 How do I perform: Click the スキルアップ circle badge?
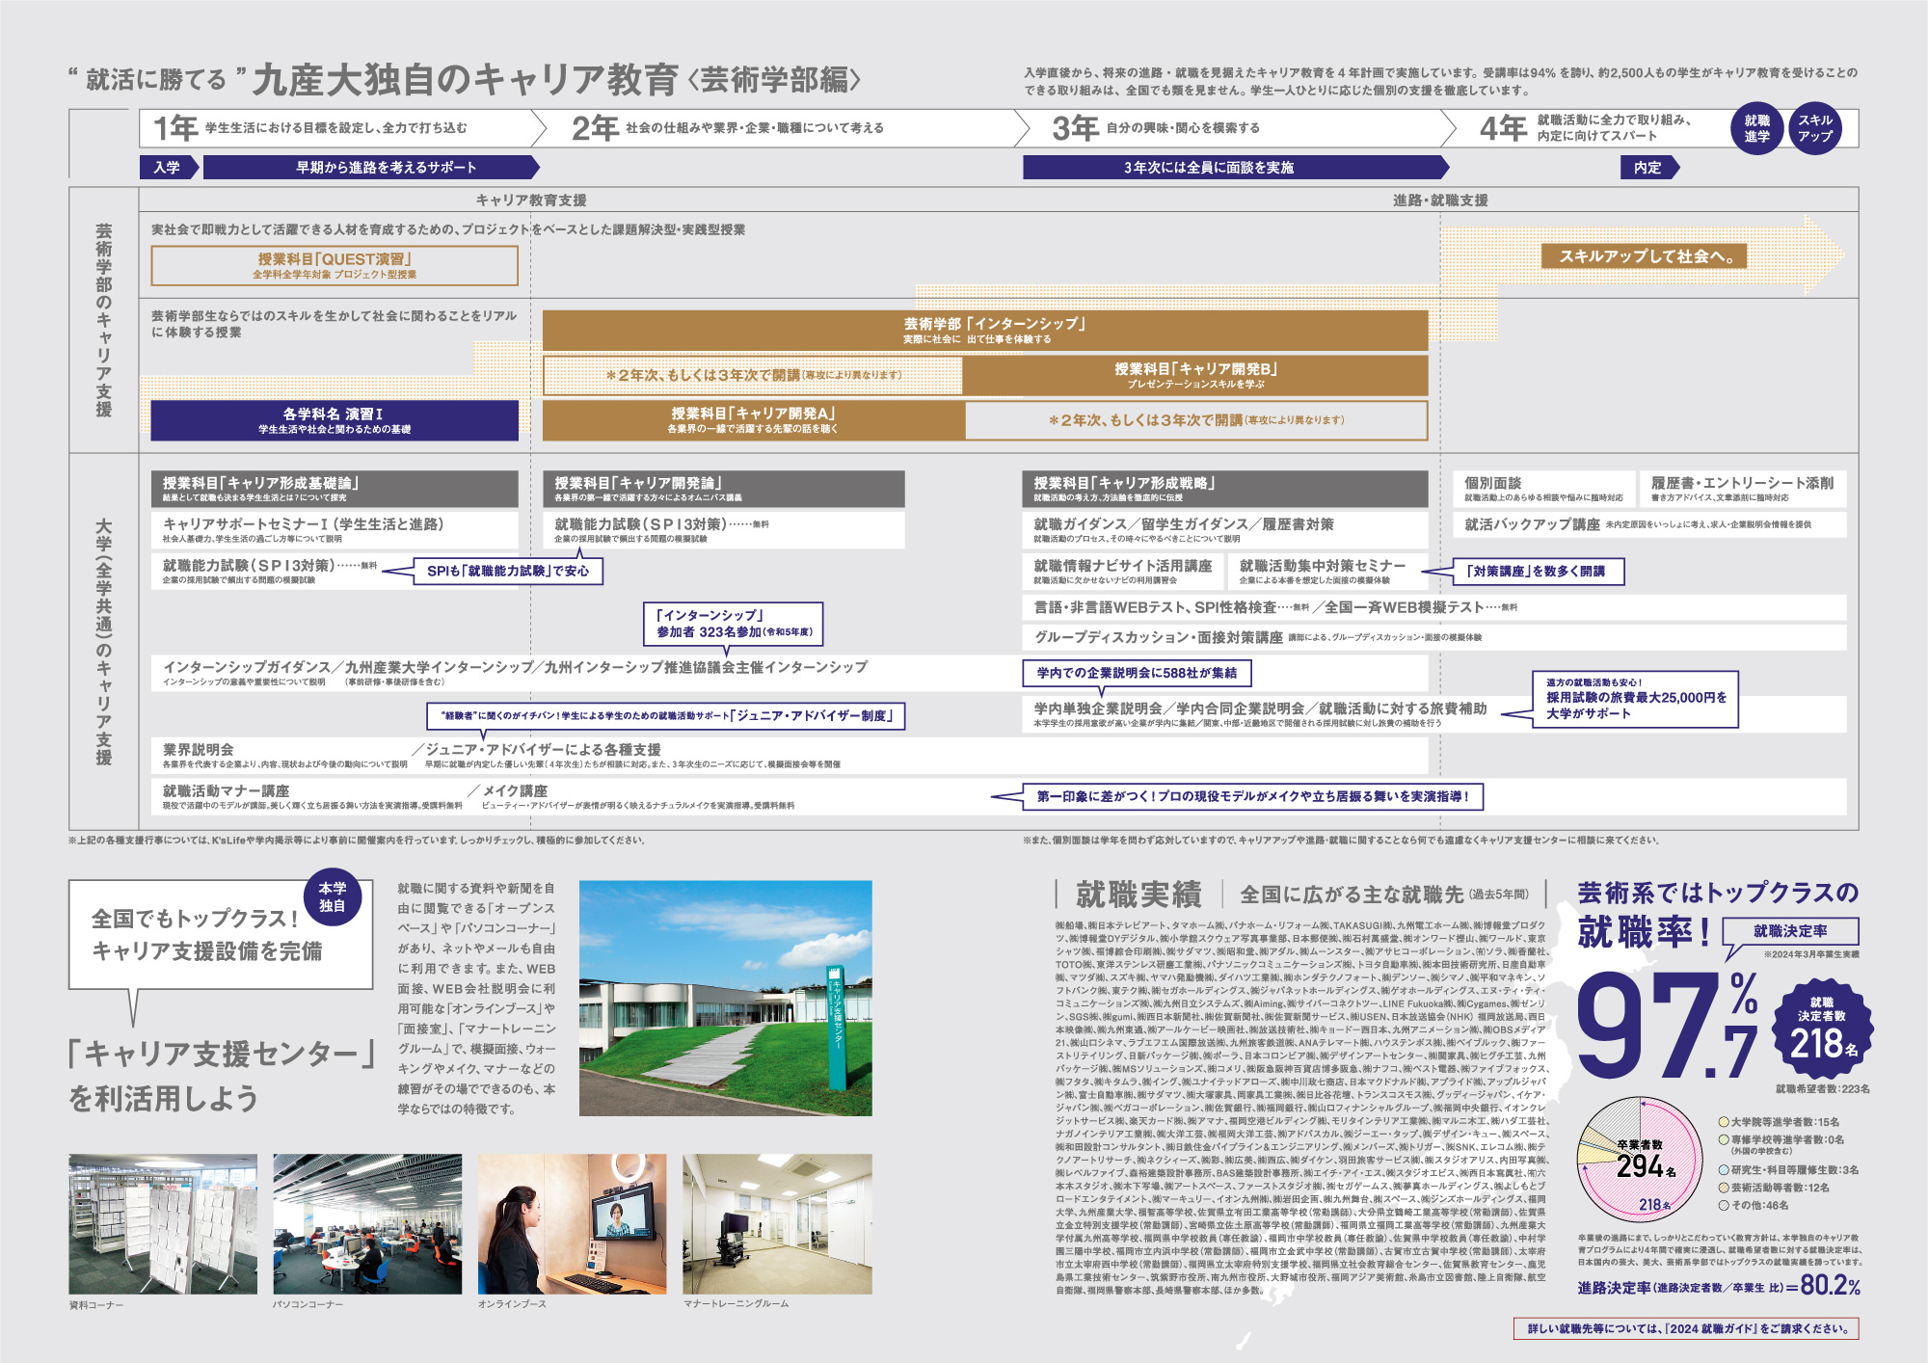tap(1815, 128)
